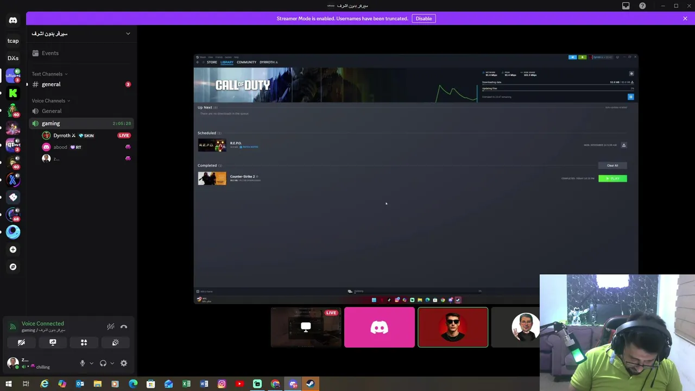The height and width of the screenshot is (391, 695).
Task: Mute the microphone
Action: (x=83, y=363)
